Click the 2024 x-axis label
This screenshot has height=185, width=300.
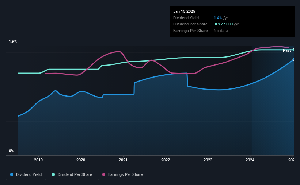(x=250, y=160)
